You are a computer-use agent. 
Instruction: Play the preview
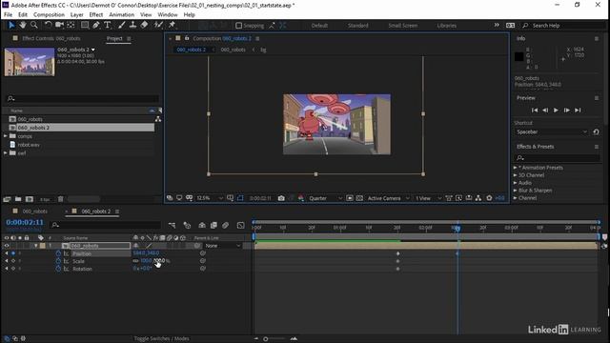556,111
